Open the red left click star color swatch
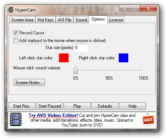 pos(64,58)
